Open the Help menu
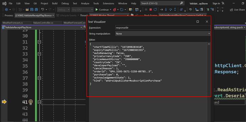Screen dimensions: 246x122 [134, 3]
